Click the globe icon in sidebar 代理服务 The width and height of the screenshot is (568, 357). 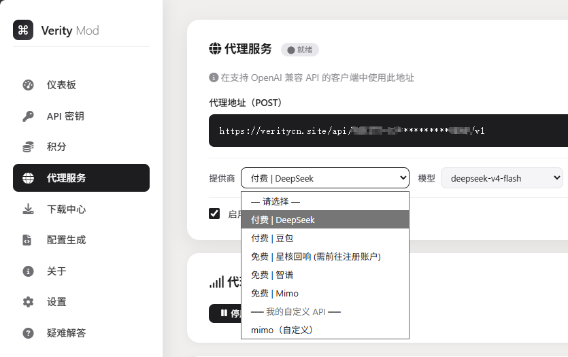(x=28, y=177)
